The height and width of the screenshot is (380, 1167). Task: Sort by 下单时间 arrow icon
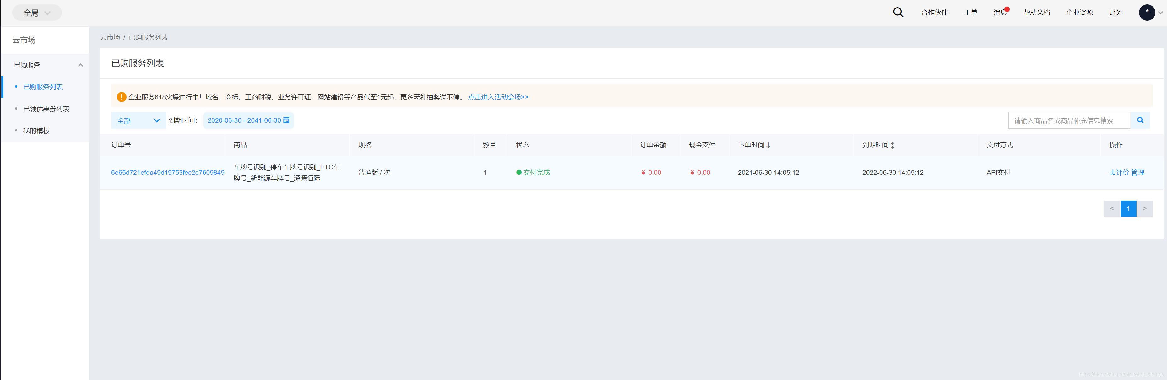[x=768, y=145]
